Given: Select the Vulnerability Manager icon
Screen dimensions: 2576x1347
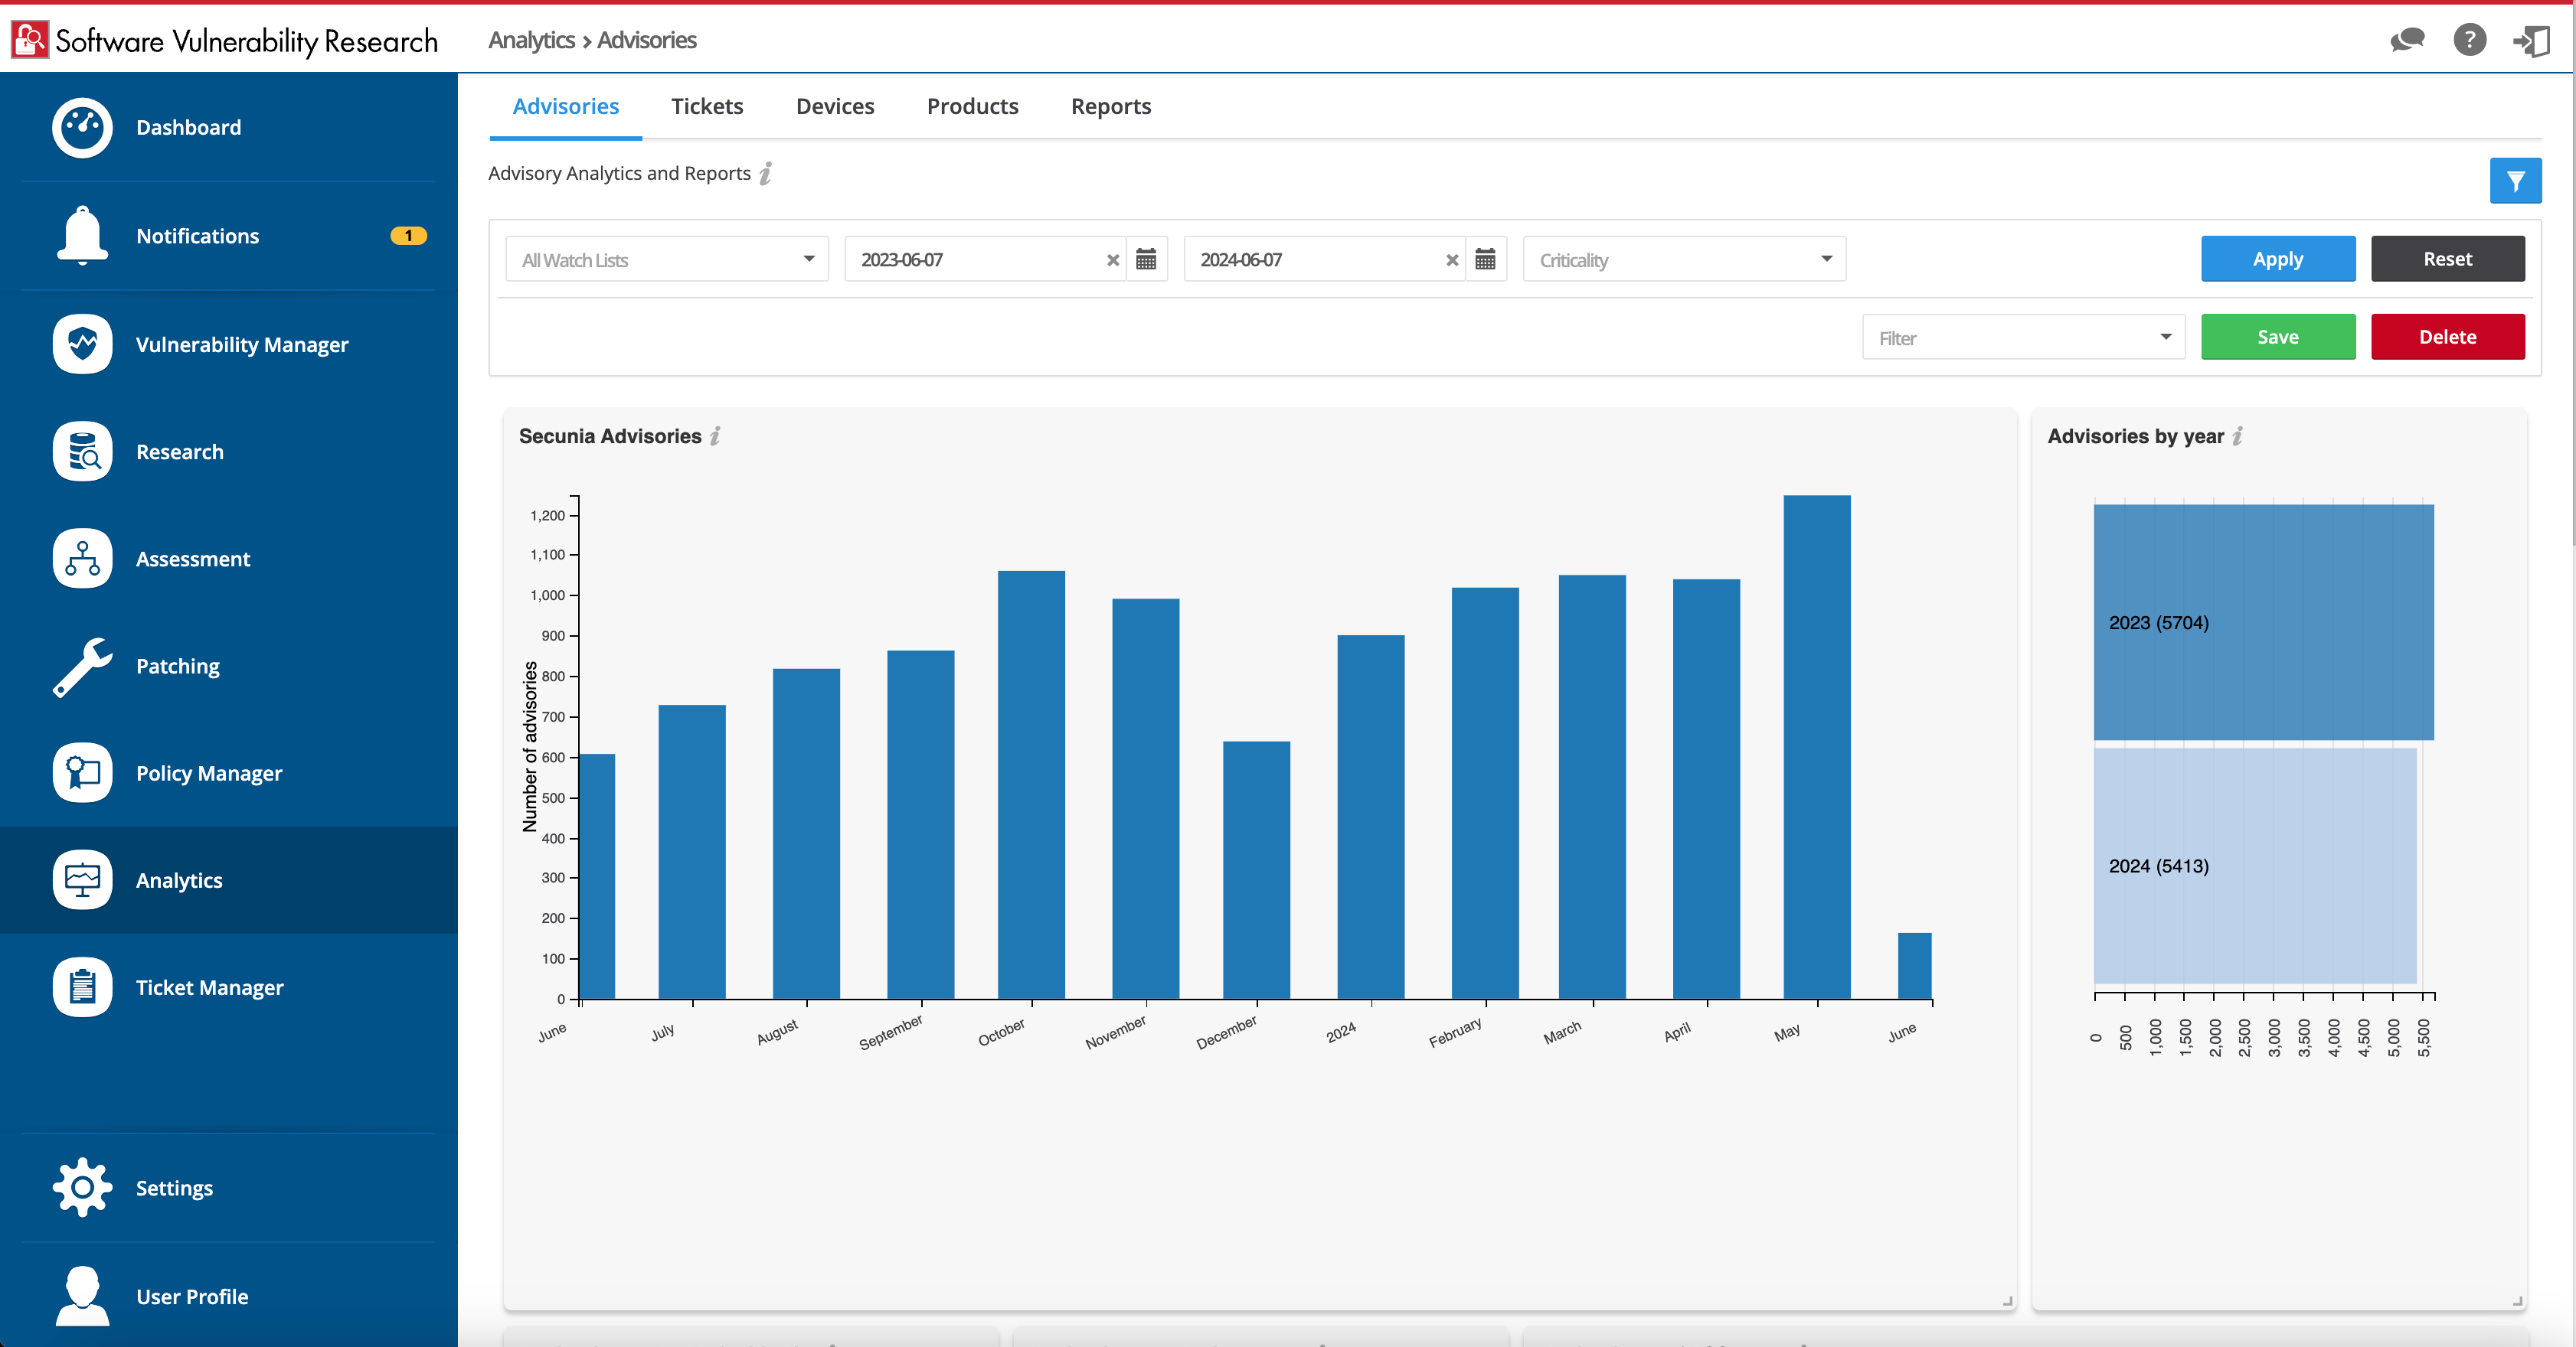Looking at the screenshot, I should pos(81,344).
